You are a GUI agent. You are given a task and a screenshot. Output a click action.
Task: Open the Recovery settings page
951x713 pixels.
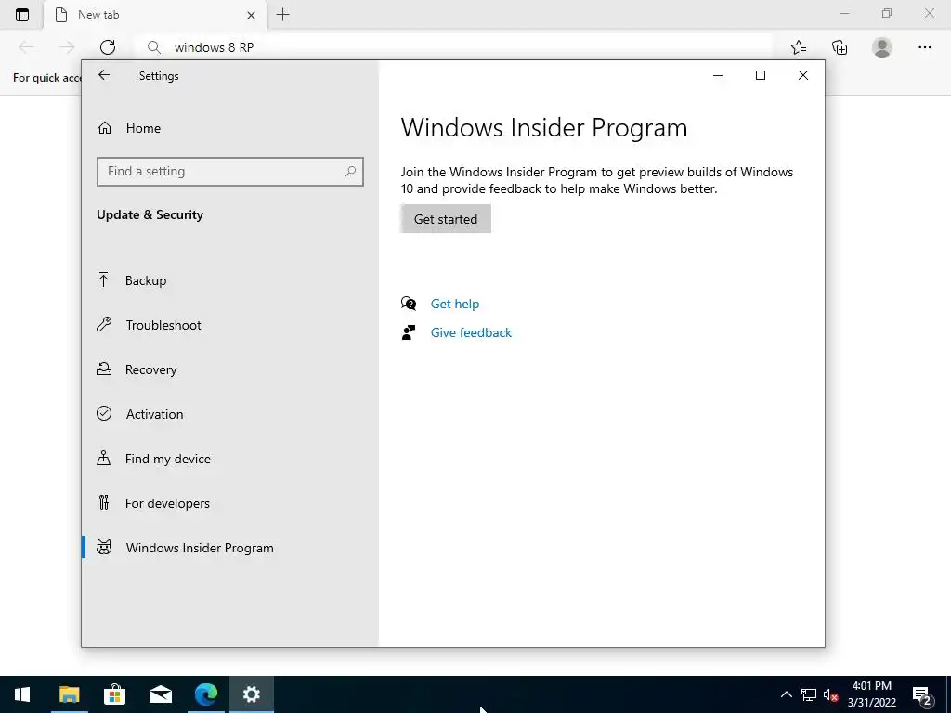tap(150, 369)
